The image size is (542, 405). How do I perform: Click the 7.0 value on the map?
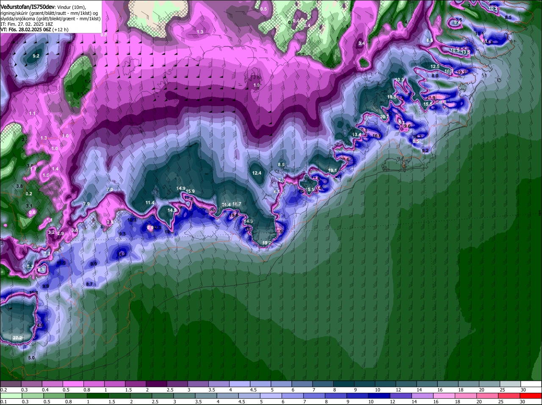point(110,189)
